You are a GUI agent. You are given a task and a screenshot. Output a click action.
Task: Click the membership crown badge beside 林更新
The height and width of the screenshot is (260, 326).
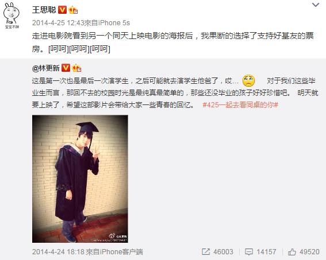click(76, 68)
